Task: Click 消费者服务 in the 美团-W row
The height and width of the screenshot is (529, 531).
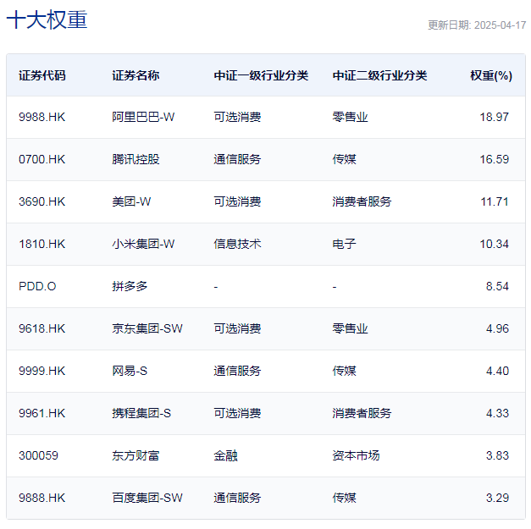Action: 362,201
